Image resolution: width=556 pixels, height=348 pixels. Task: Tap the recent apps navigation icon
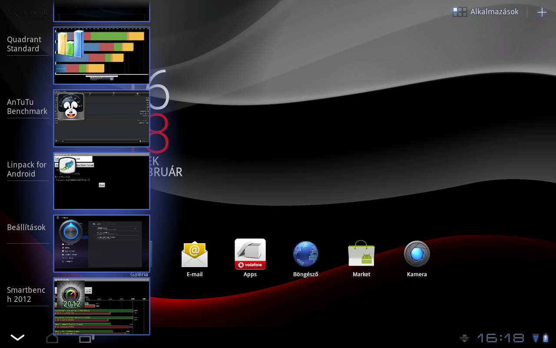click(x=86, y=338)
